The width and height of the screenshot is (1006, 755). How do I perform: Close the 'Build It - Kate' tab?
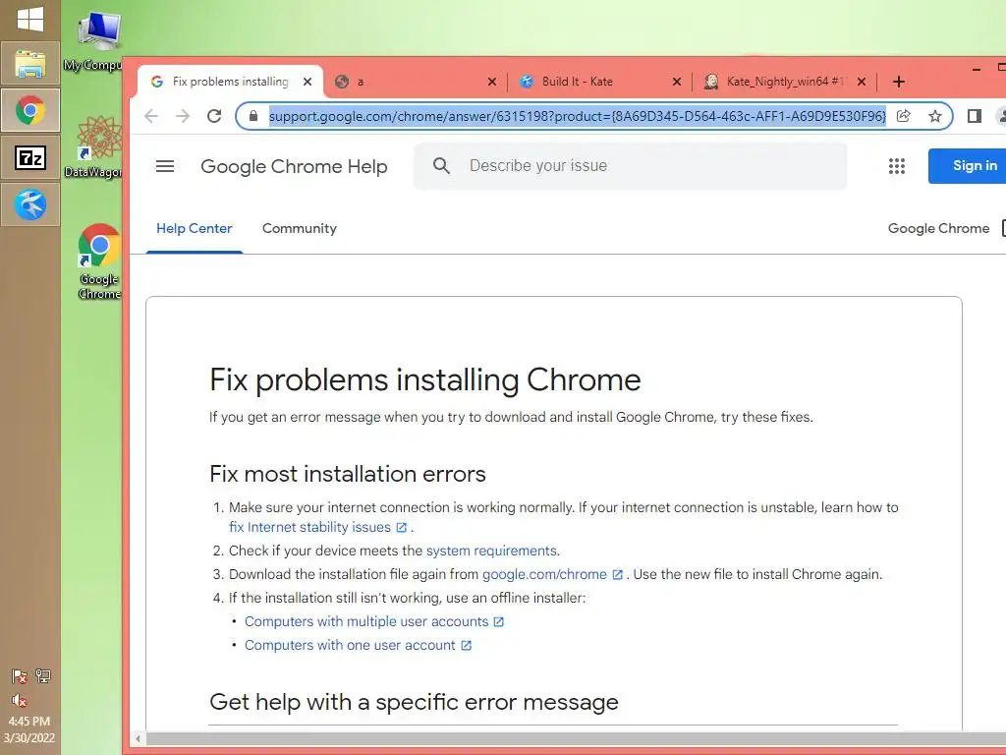click(x=677, y=82)
